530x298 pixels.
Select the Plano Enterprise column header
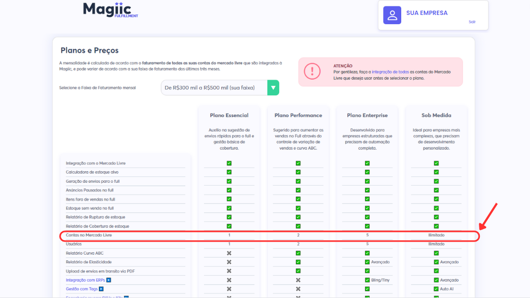(x=367, y=115)
